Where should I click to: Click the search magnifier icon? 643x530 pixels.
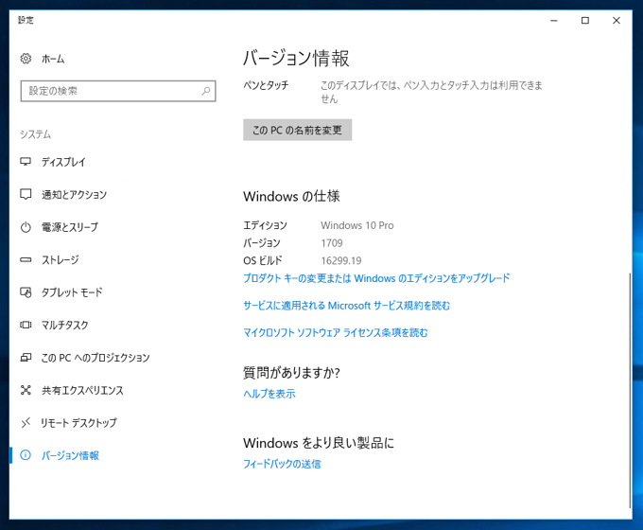tap(206, 91)
